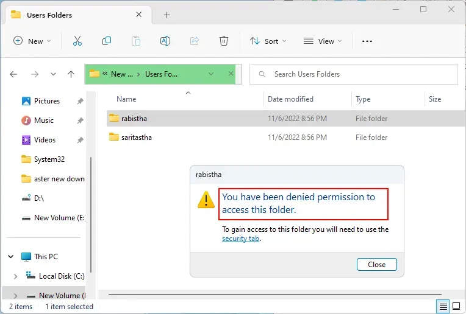Viewport: 466px width, 314px height.
Task: Select the rabistha folder
Action: (285, 119)
